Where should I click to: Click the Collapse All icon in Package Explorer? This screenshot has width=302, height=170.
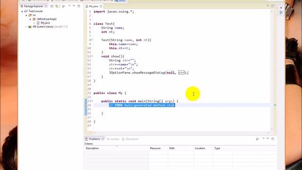(52, 6)
